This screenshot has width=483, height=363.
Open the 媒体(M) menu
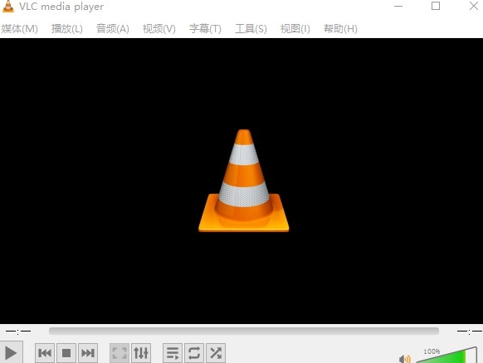coord(19,29)
